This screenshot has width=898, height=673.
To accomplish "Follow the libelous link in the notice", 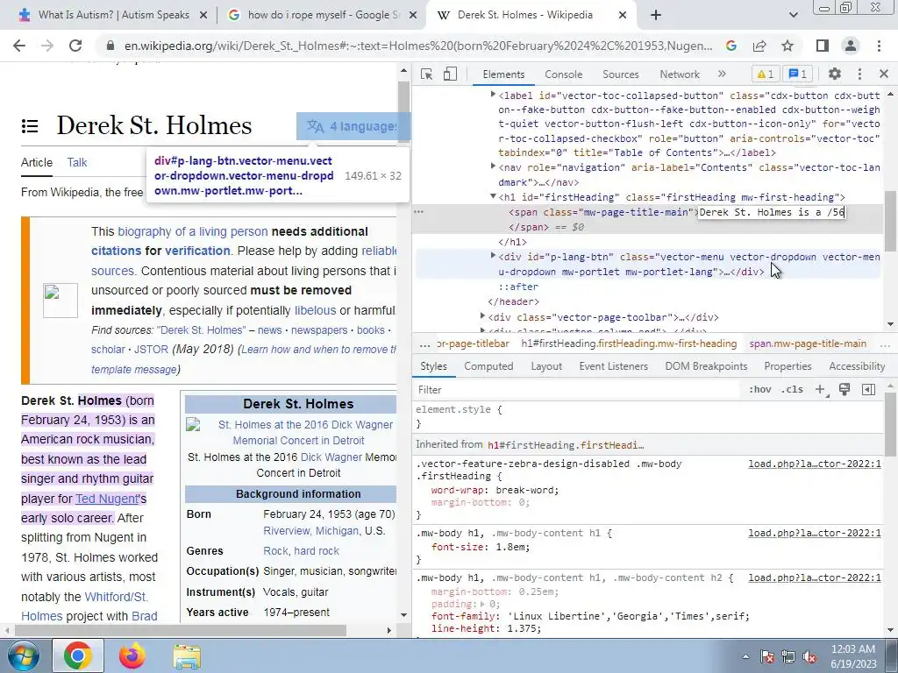I will point(315,310).
